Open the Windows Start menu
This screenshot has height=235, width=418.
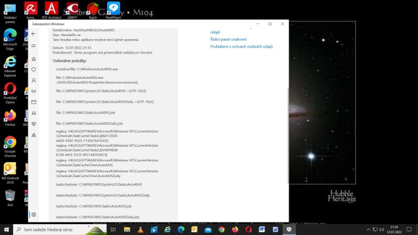[x=6, y=229]
